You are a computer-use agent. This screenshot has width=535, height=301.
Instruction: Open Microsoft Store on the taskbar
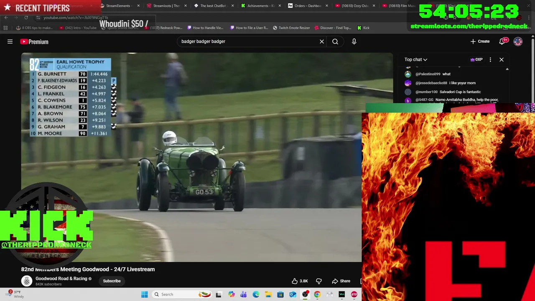(x=280, y=294)
